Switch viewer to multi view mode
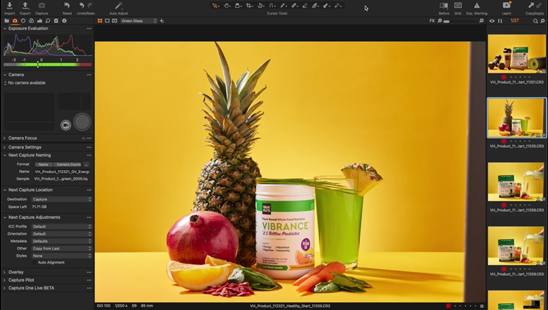This screenshot has width=548, height=310. [x=100, y=21]
